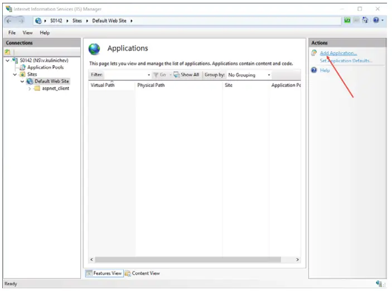Click the network status icon in status bar
The image size is (392, 291).
pos(379,283)
